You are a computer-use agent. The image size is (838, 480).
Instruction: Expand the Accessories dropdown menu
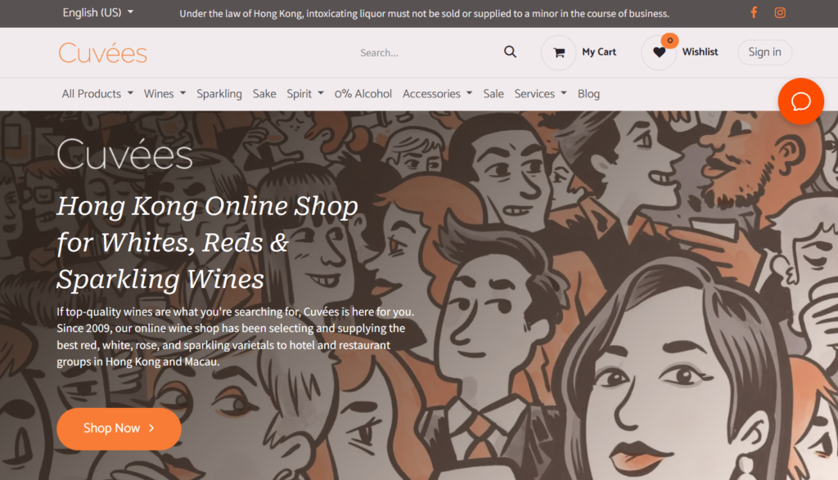pos(437,94)
